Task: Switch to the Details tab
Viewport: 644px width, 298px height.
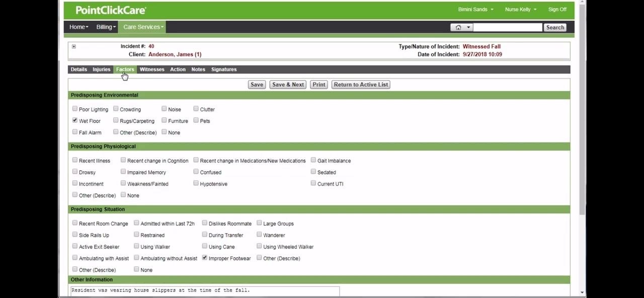Action: [x=78, y=69]
